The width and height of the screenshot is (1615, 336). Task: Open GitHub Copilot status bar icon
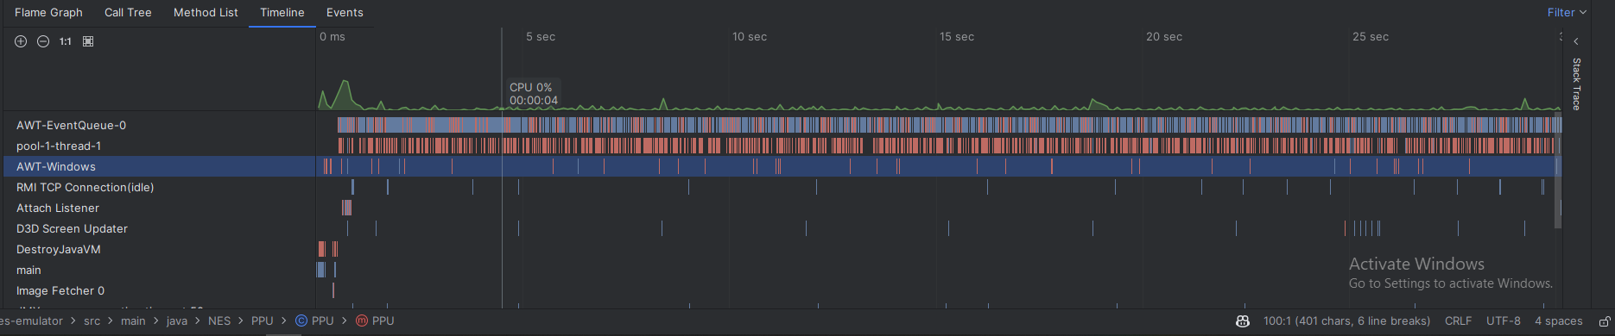1243,320
